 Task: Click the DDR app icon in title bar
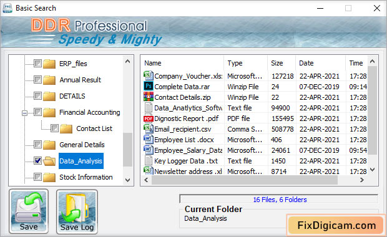click(7, 8)
